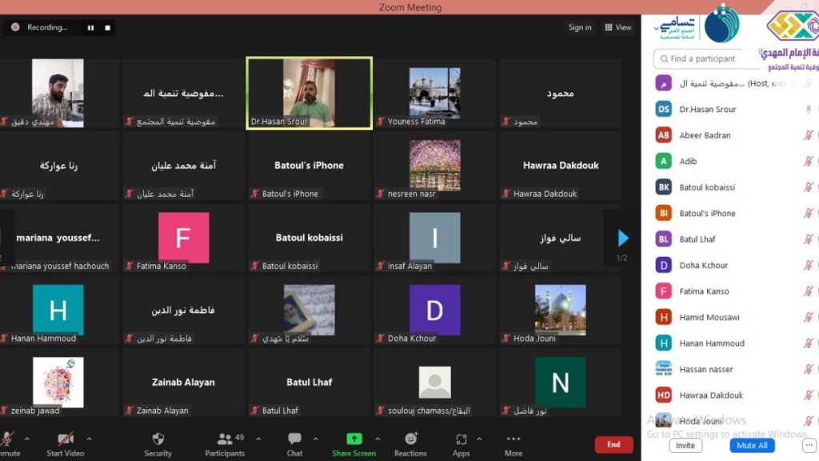Toggle Start Video camera
This screenshot has height=461, width=819.
[x=66, y=439]
